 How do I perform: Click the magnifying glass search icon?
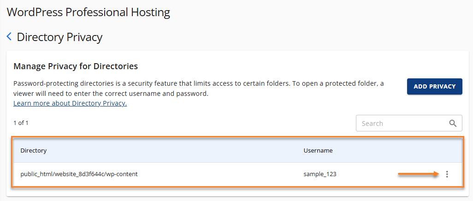(x=453, y=123)
